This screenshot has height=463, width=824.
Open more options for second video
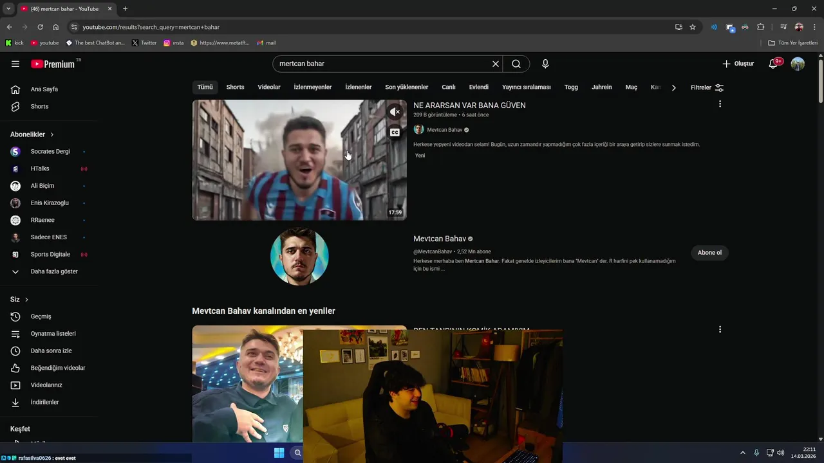tap(720, 329)
